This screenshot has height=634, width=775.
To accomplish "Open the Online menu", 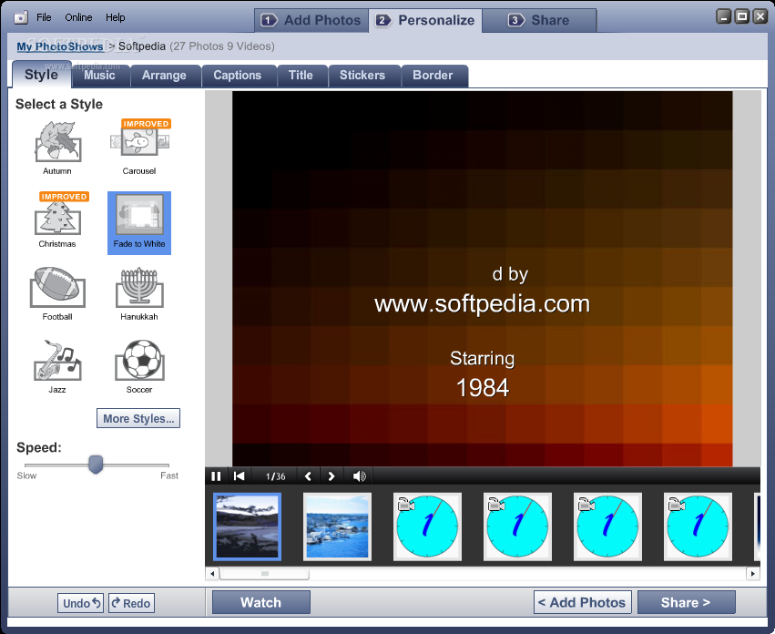I will [78, 17].
